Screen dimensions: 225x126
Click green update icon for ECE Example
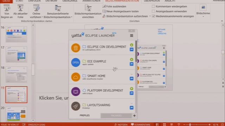pos(131,59)
